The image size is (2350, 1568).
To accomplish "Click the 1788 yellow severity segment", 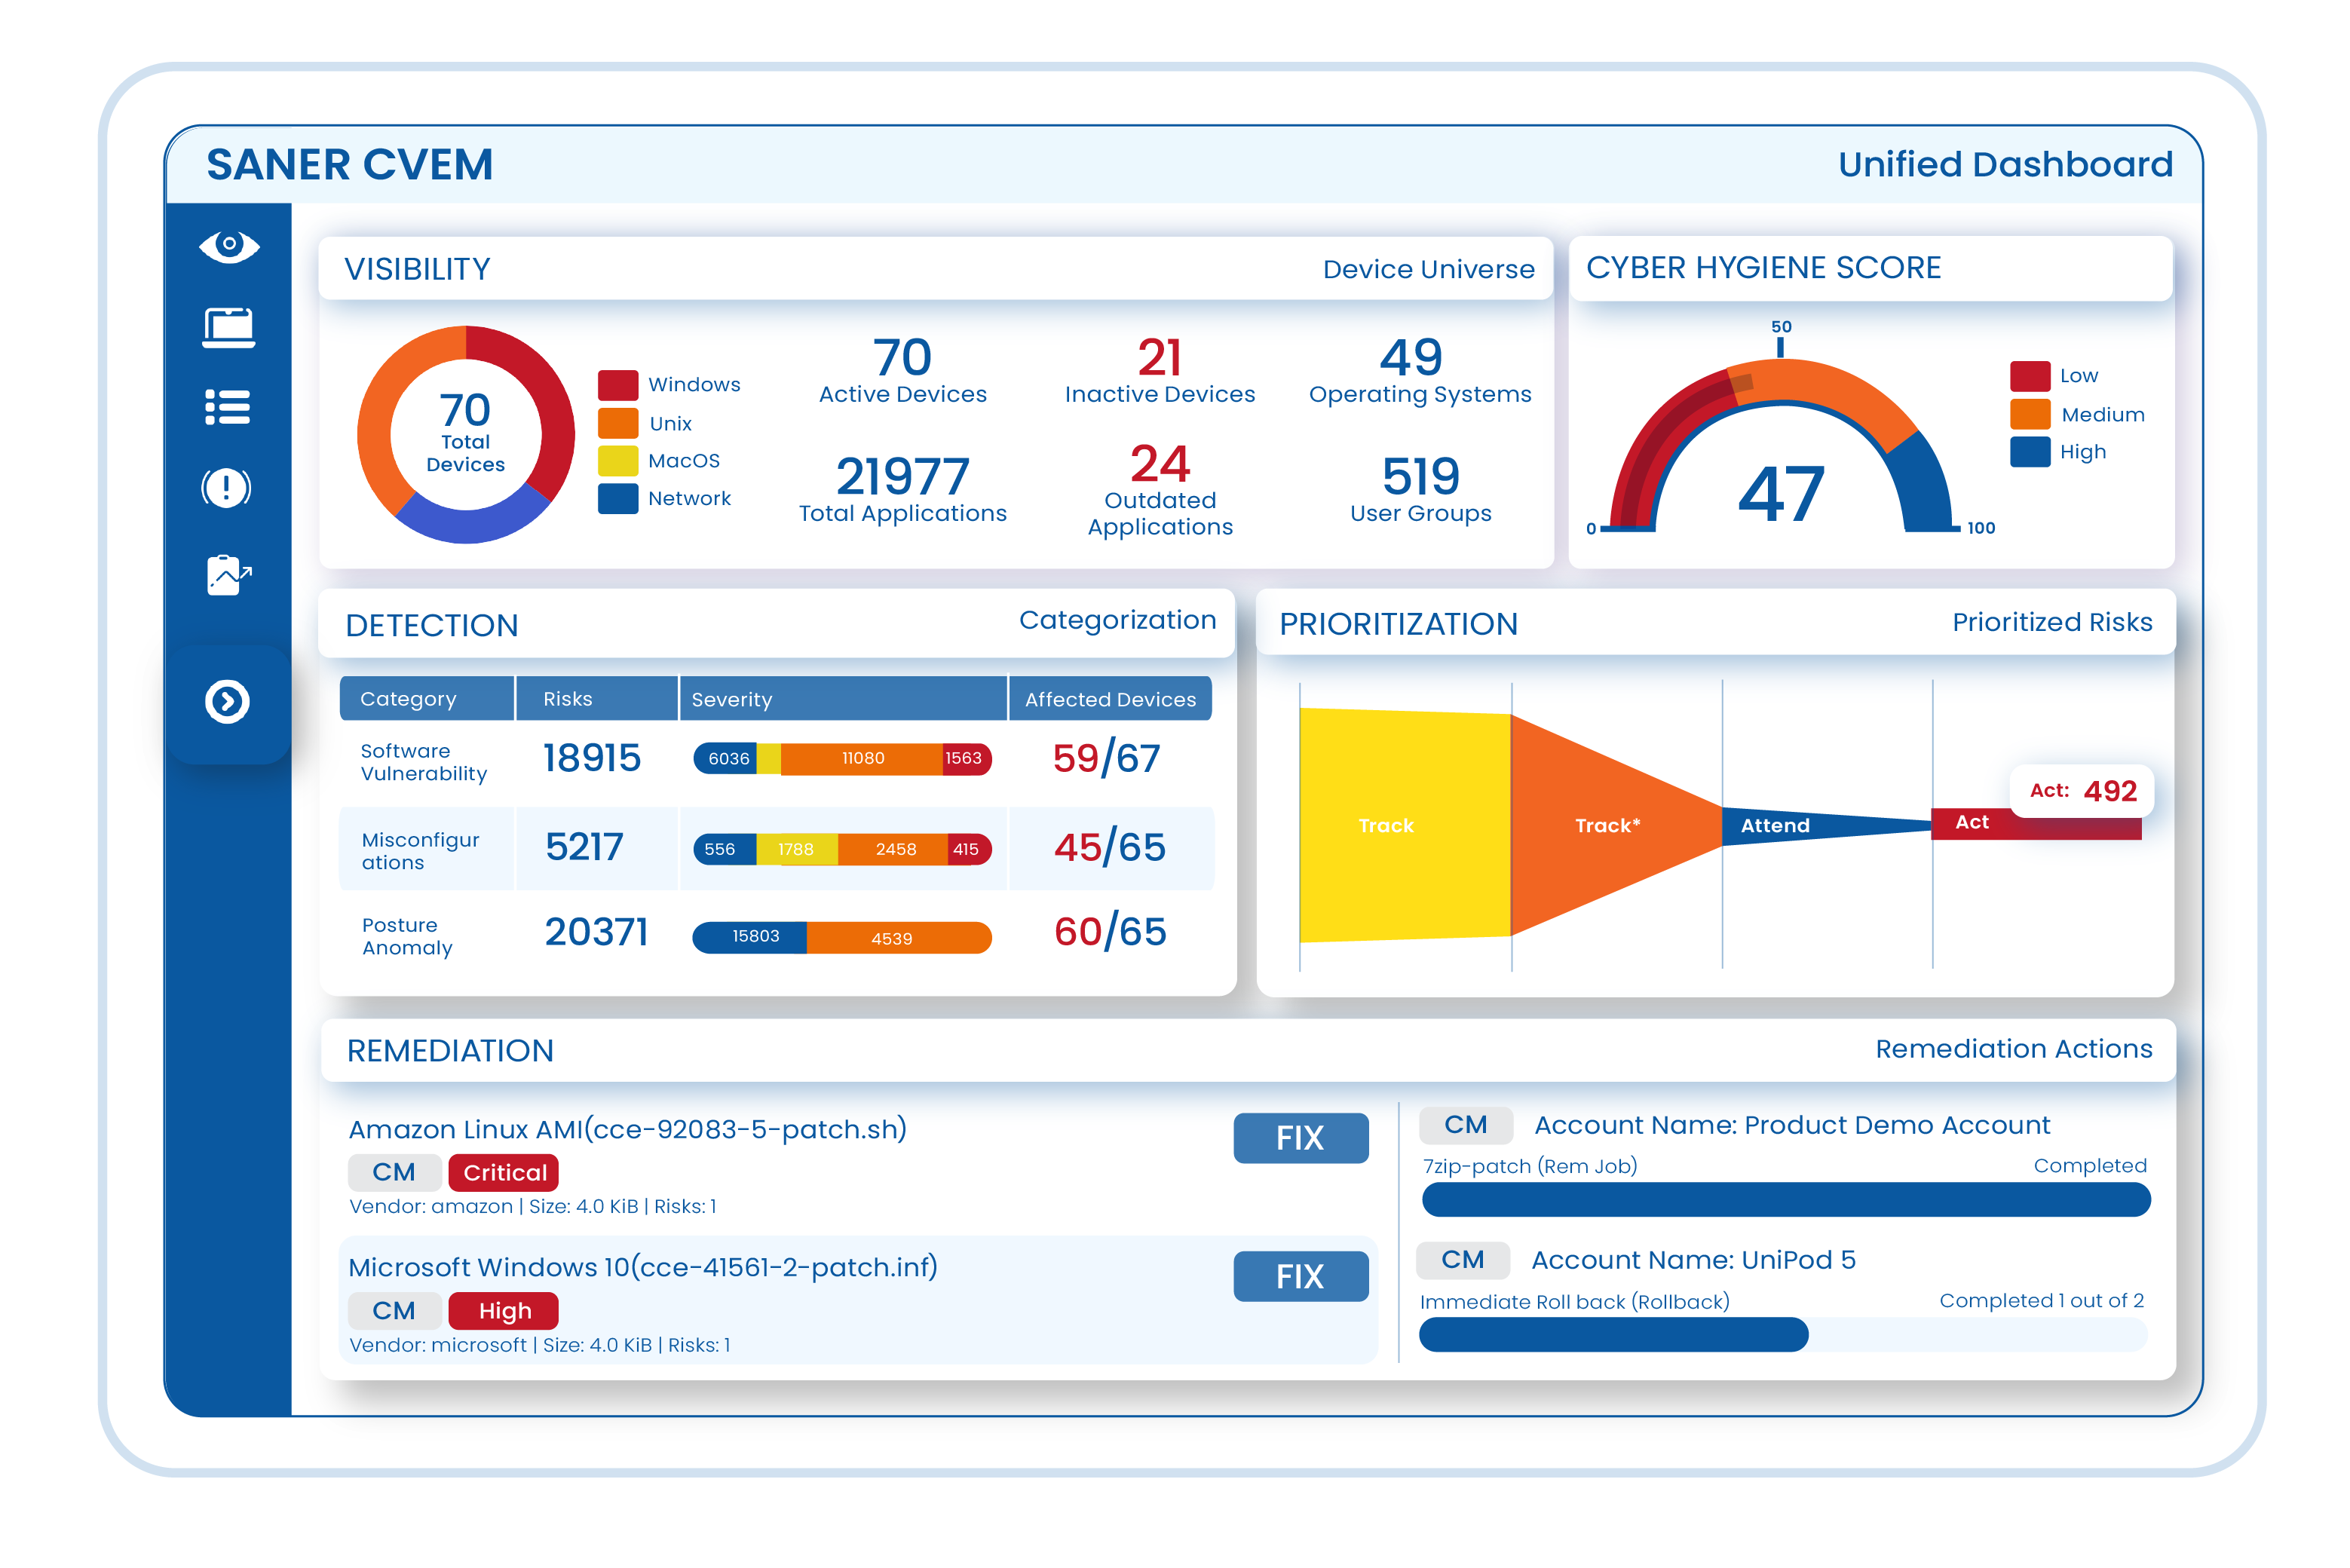I will click(x=797, y=850).
